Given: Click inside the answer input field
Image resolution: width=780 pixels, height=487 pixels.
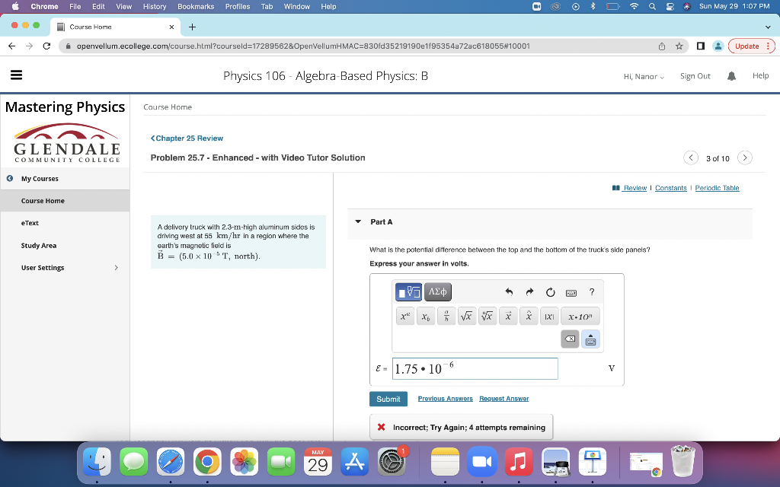Looking at the screenshot, I should pos(475,368).
